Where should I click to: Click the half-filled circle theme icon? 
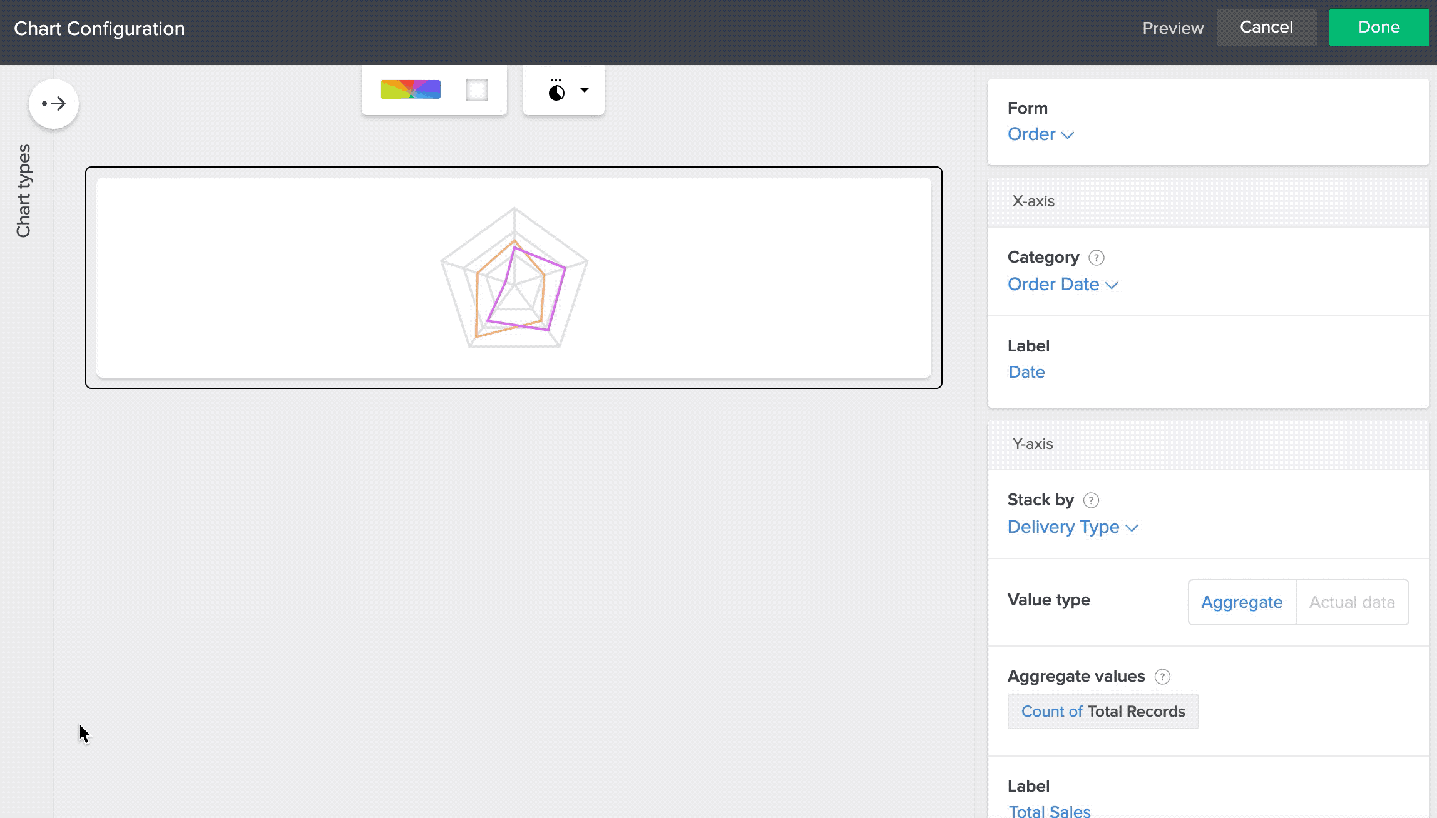click(x=556, y=91)
